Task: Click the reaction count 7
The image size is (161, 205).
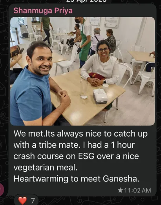Action: coord(33,201)
